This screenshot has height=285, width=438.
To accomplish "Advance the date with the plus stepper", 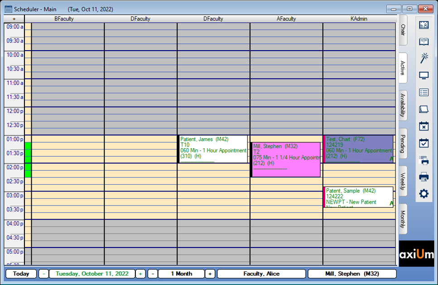I will (140, 274).
